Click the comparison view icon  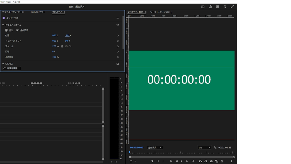216,161
